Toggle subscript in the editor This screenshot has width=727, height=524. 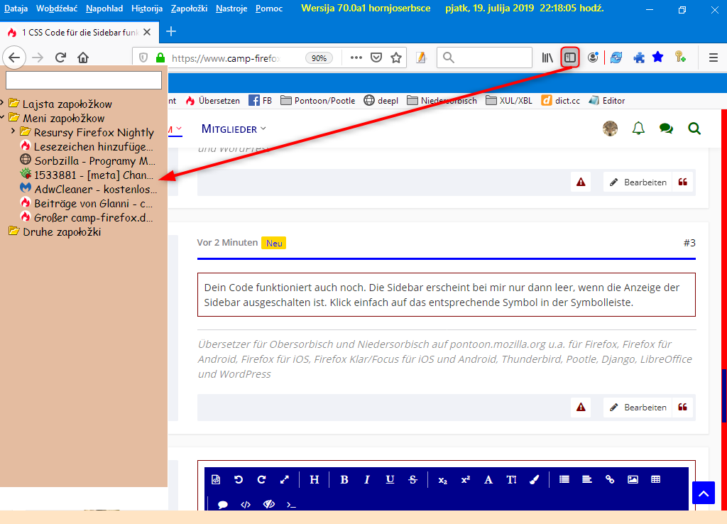tap(442, 479)
